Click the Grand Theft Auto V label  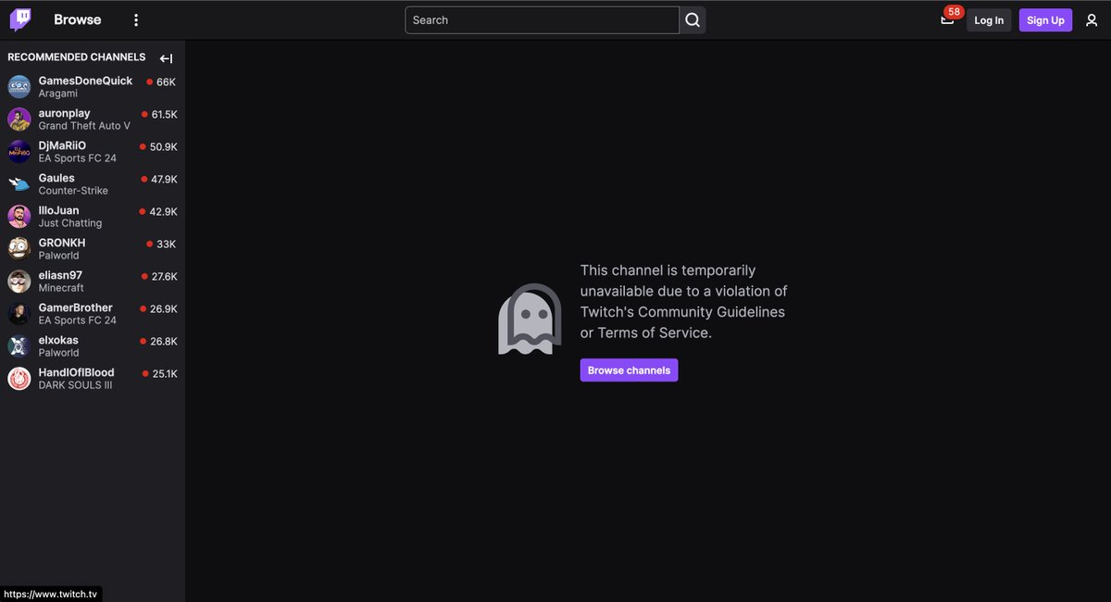pyautogui.click(x=84, y=126)
